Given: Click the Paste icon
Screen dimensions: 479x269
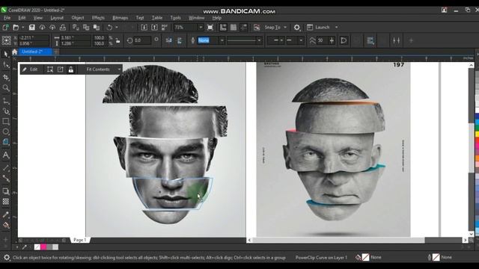Looking at the screenshot, I should pos(97,28).
